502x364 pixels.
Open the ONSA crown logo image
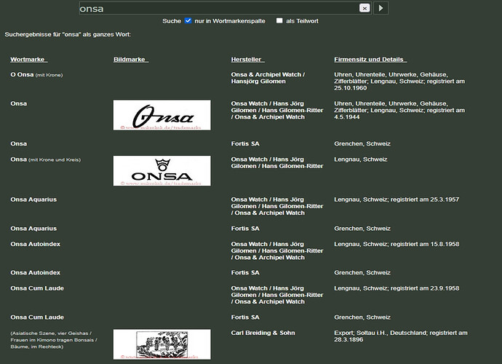pos(162,170)
